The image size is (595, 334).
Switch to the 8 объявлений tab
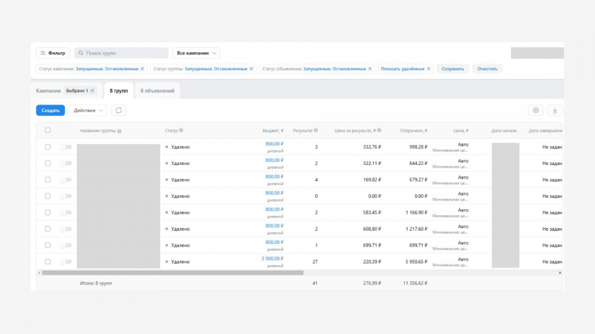157,91
